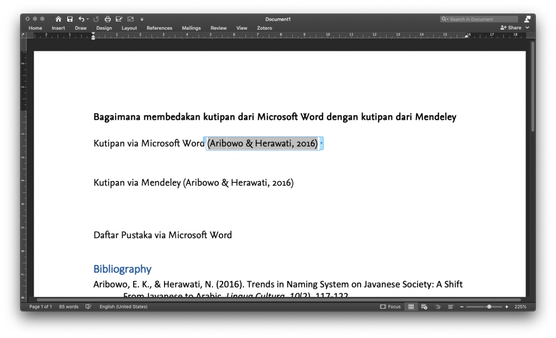This screenshot has height=338, width=556.
Task: Open the Undo history dropdown arrow
Action: [x=88, y=18]
